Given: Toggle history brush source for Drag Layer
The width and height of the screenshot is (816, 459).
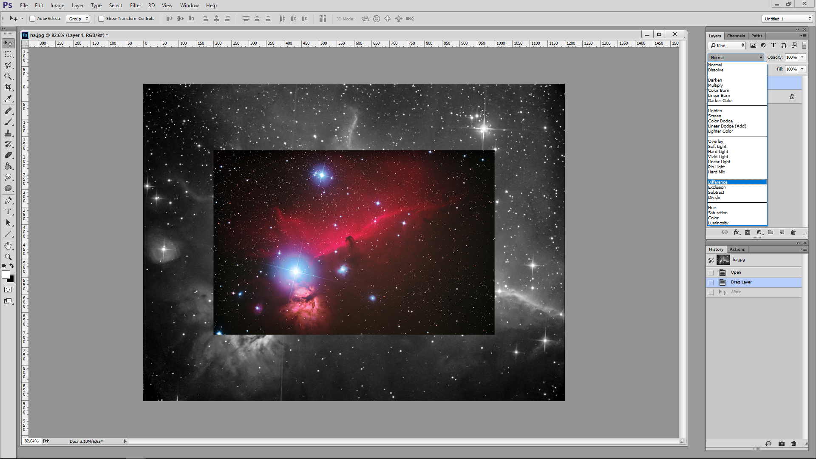Looking at the screenshot, I should pyautogui.click(x=711, y=282).
